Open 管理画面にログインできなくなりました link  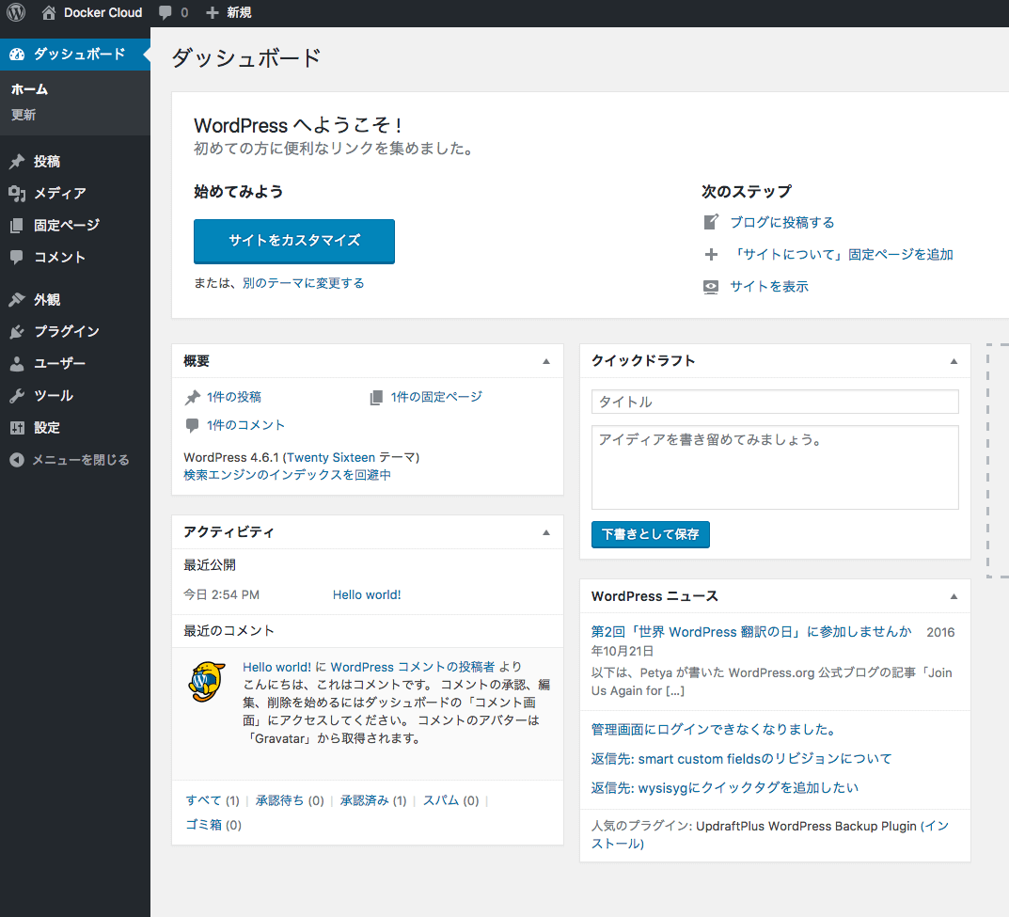pos(713,730)
